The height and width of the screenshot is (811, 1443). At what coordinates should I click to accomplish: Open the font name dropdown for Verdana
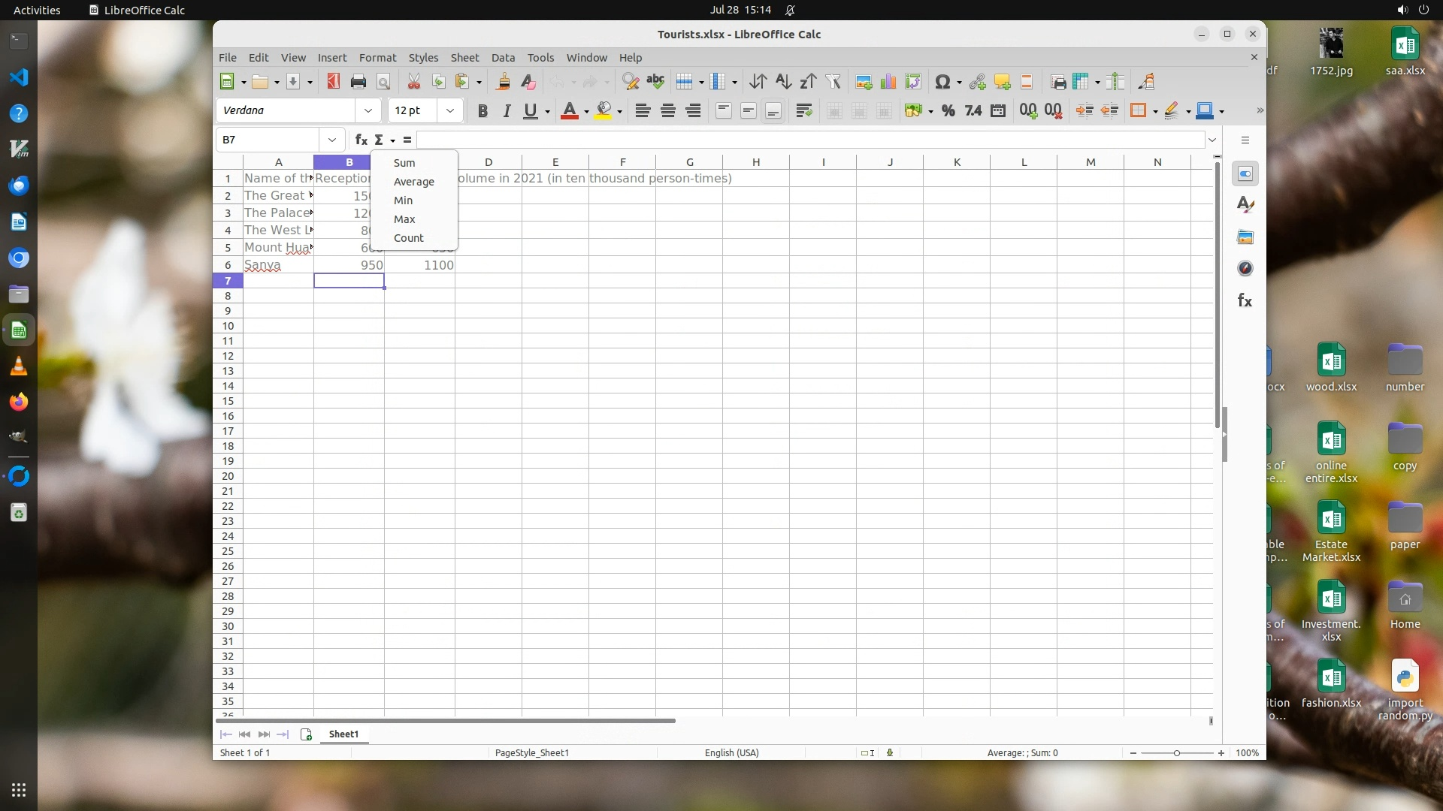[368, 110]
